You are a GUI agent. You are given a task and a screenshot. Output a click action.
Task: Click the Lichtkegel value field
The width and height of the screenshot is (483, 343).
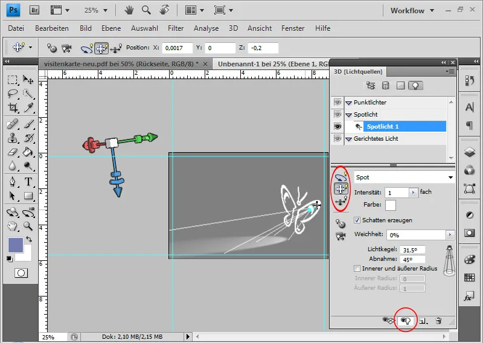(412, 250)
